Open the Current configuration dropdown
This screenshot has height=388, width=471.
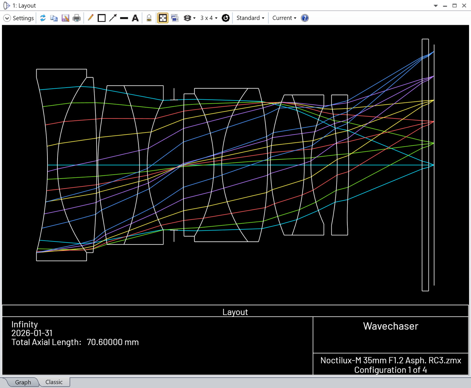(x=284, y=18)
